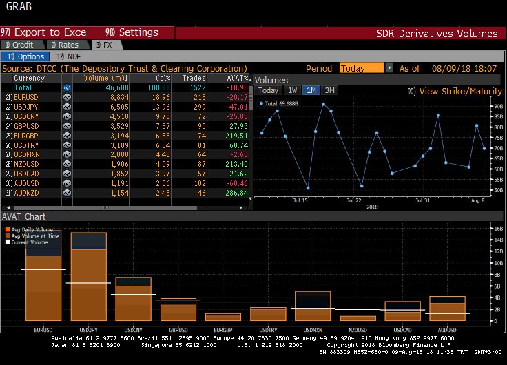507x365 pixels.
Task: Click the USDMXN bar in the AVAT chart
Action: click(x=313, y=306)
